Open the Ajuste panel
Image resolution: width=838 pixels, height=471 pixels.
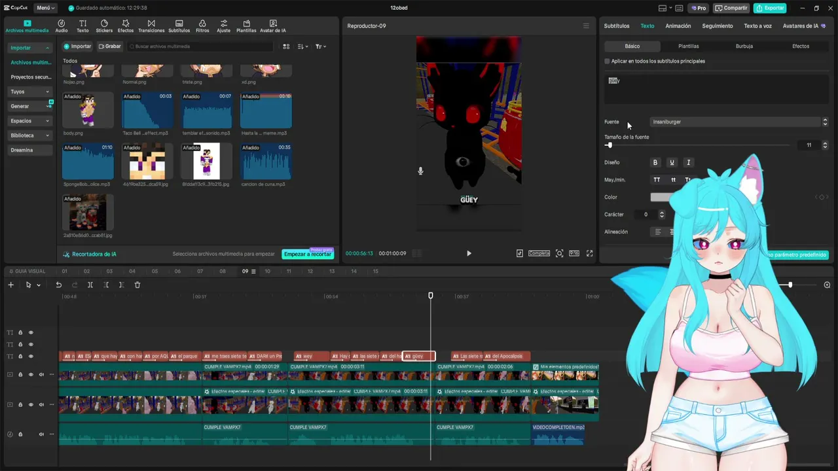(x=224, y=26)
